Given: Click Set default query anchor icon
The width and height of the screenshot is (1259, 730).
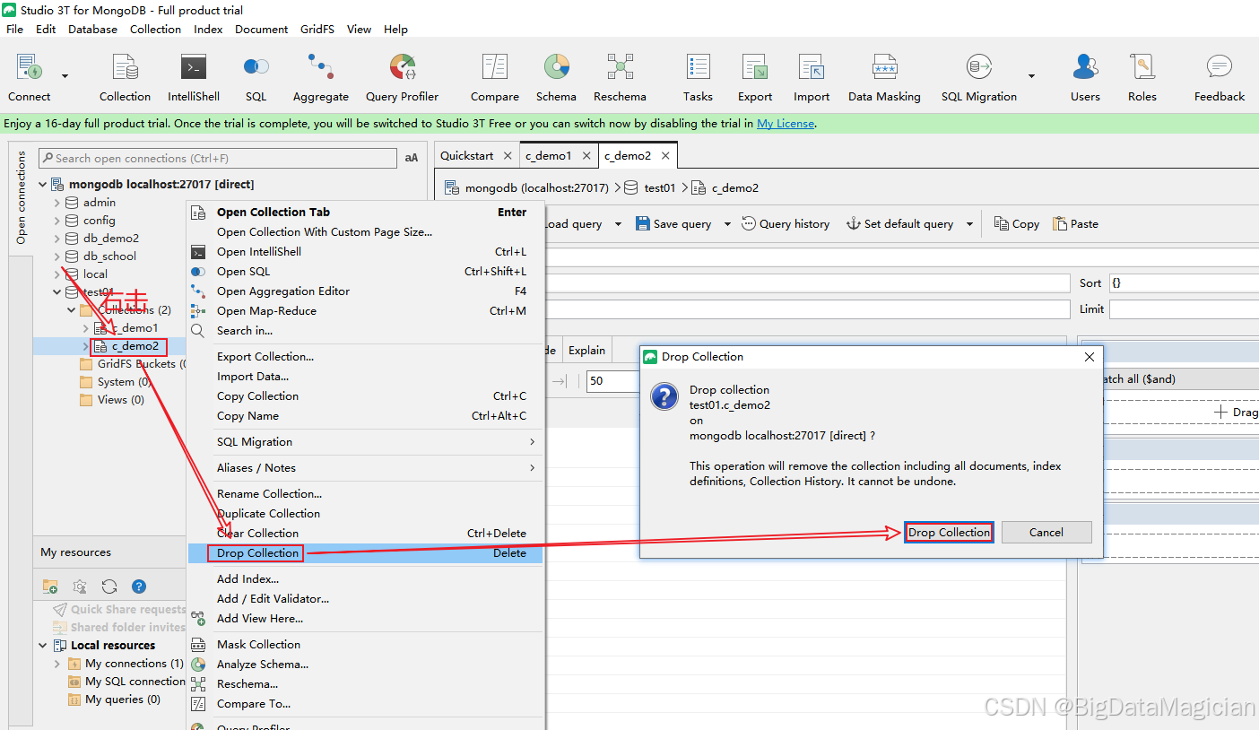Looking at the screenshot, I should 854,224.
